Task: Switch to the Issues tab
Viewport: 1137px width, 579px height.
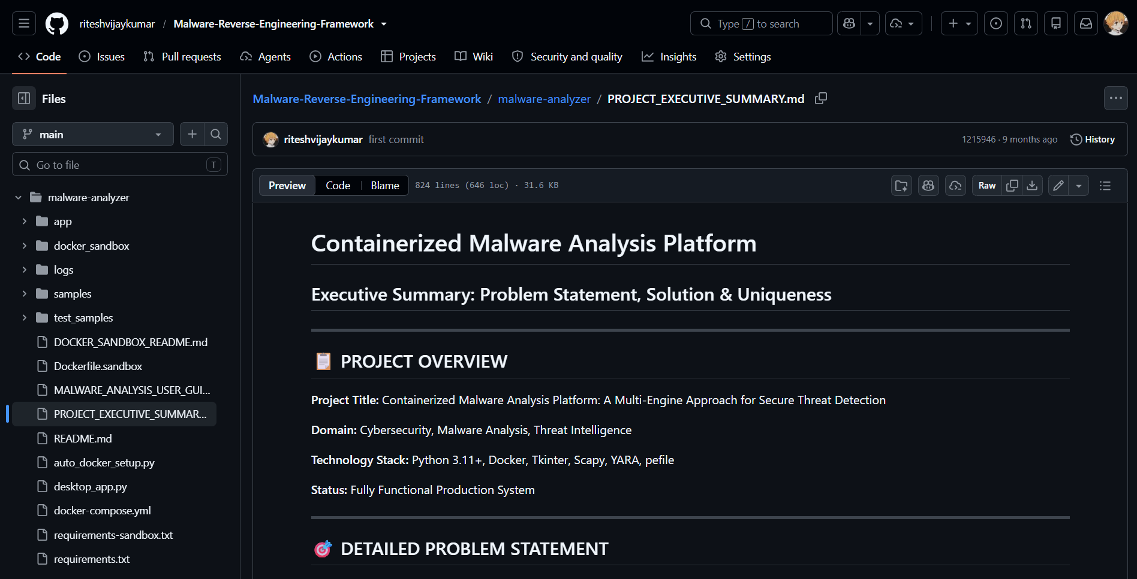Action: pyautogui.click(x=102, y=56)
